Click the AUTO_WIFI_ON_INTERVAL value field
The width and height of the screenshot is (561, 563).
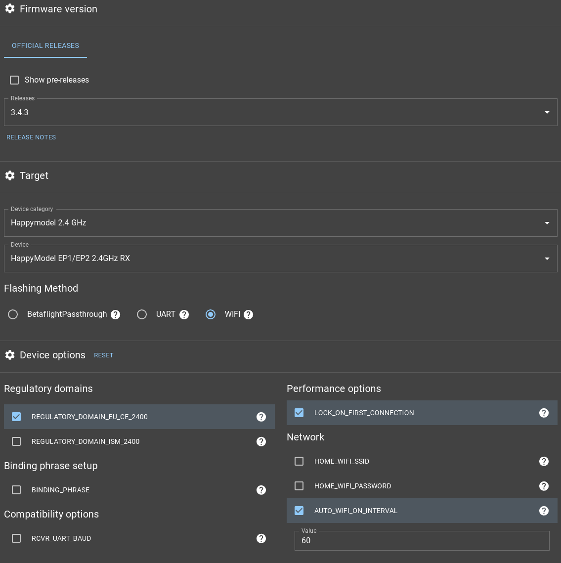click(x=422, y=541)
